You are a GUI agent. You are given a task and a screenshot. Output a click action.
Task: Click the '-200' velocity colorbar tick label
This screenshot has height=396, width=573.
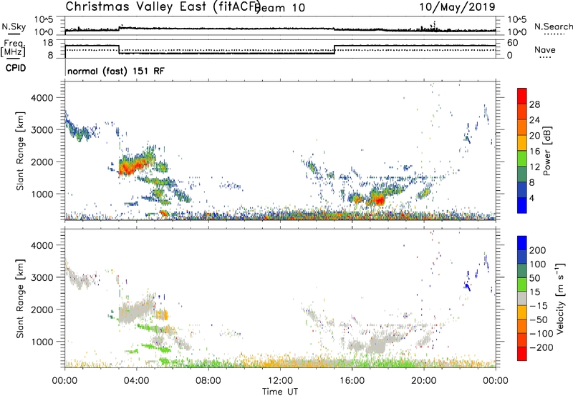click(x=541, y=347)
